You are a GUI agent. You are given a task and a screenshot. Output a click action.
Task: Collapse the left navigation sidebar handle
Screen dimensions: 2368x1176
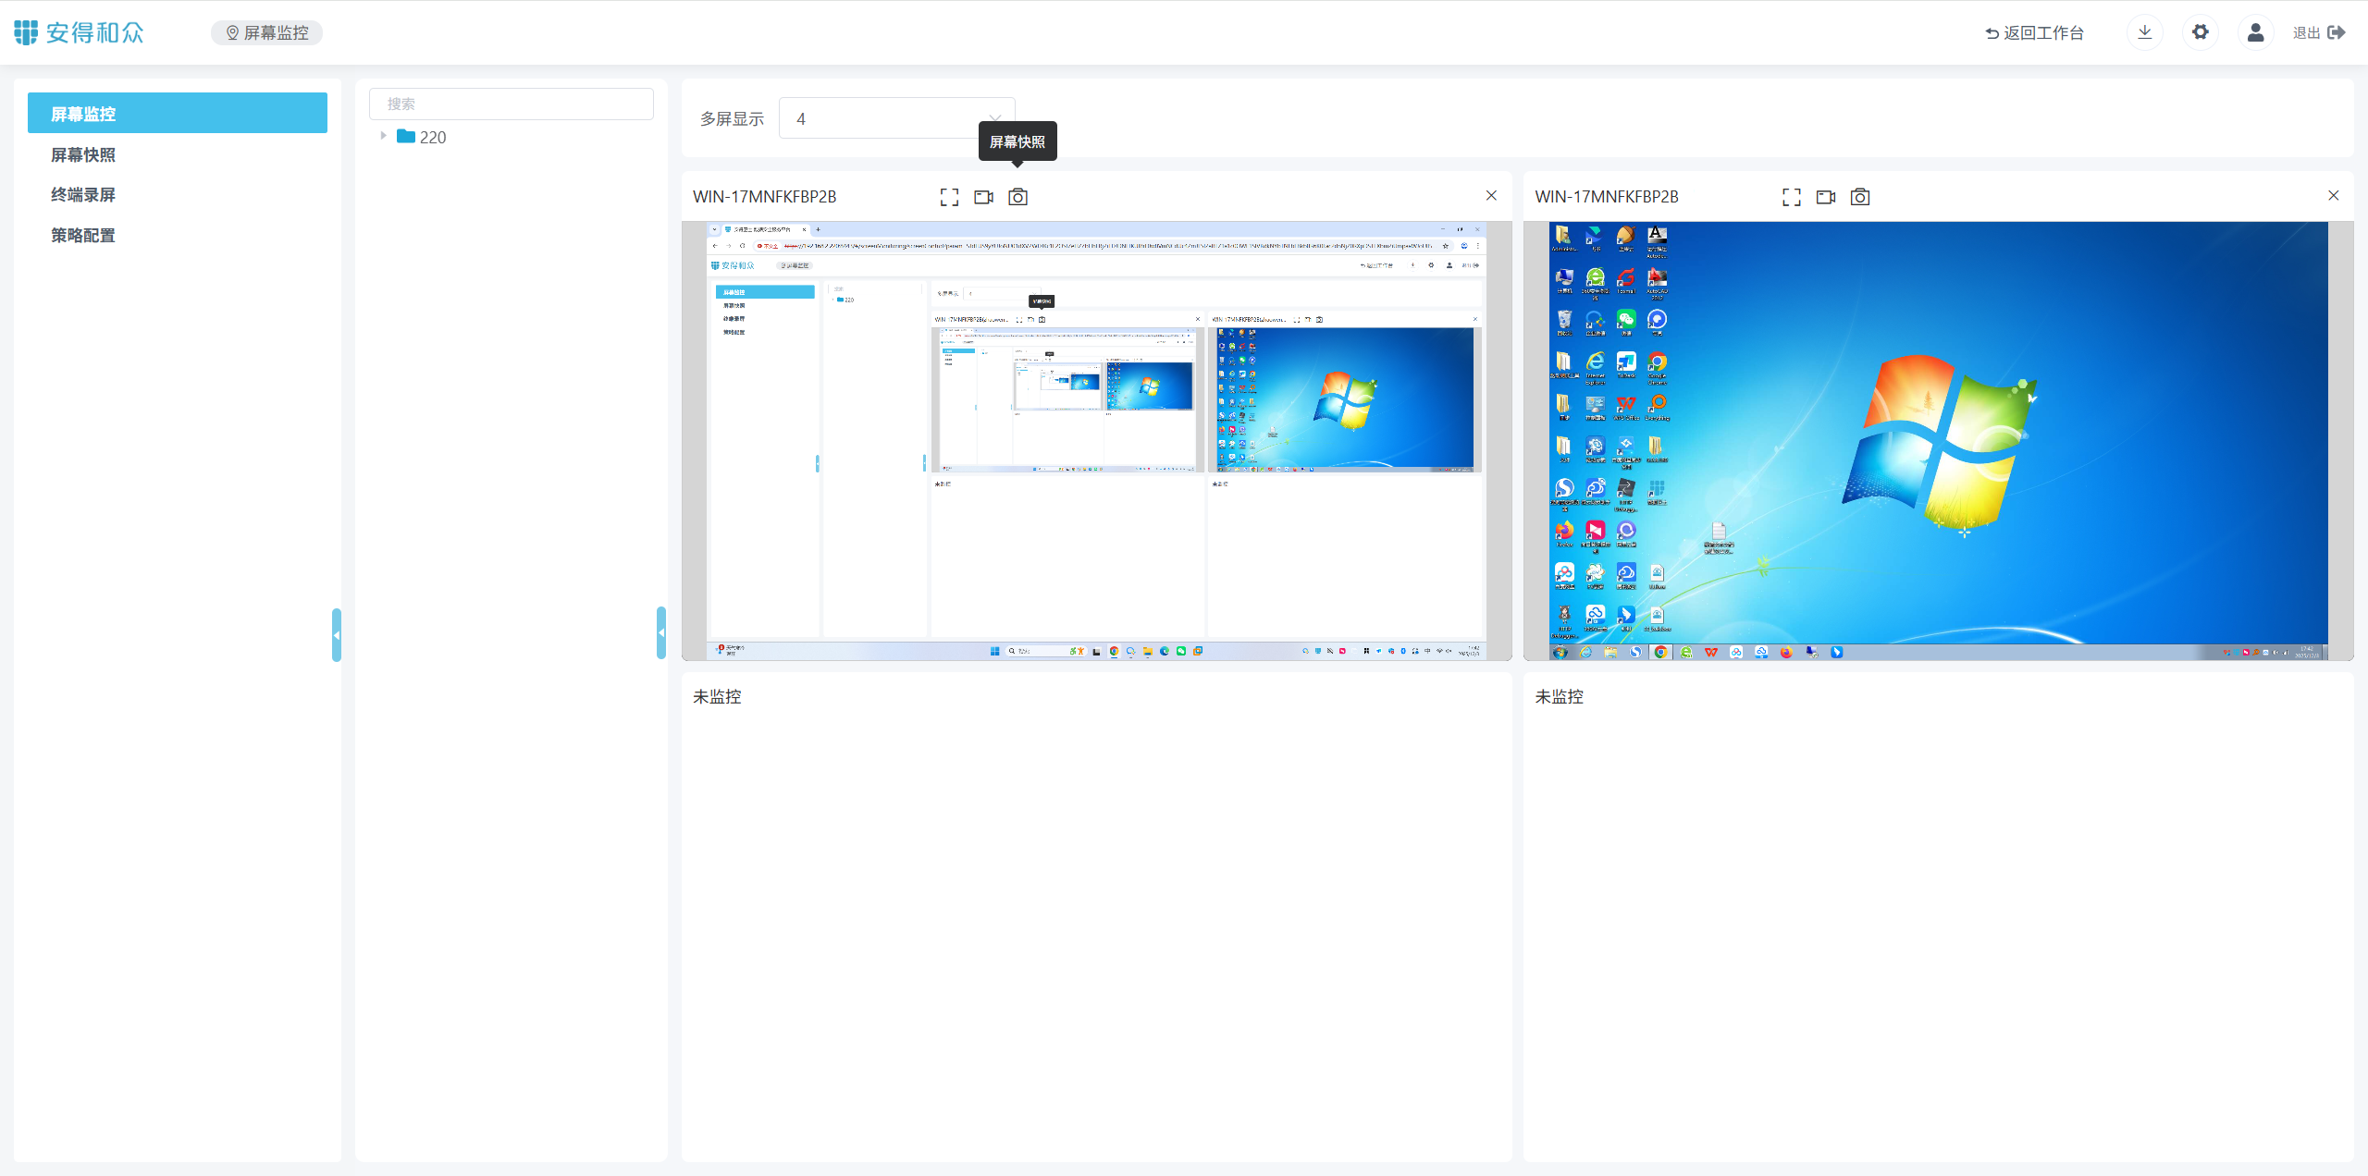pyautogui.click(x=337, y=634)
